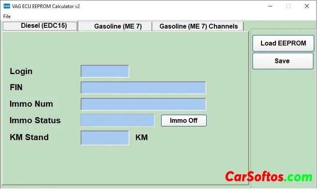This screenshot has width=317, height=190.
Task: Click the VAG application icon in title bar
Action: [7, 6]
